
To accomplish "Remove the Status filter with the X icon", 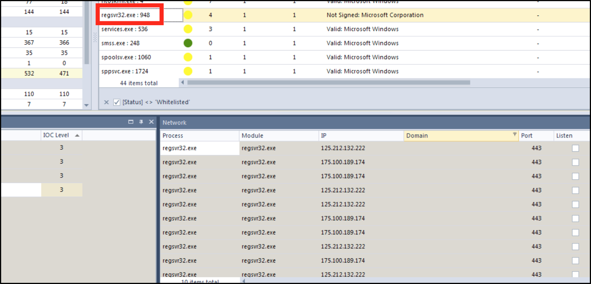I will click(x=107, y=102).
